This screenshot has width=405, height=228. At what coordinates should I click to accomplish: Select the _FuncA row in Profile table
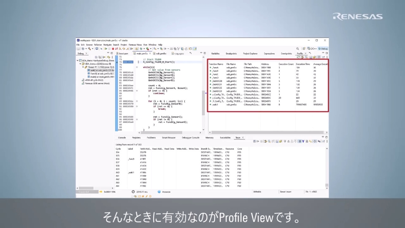point(268,68)
